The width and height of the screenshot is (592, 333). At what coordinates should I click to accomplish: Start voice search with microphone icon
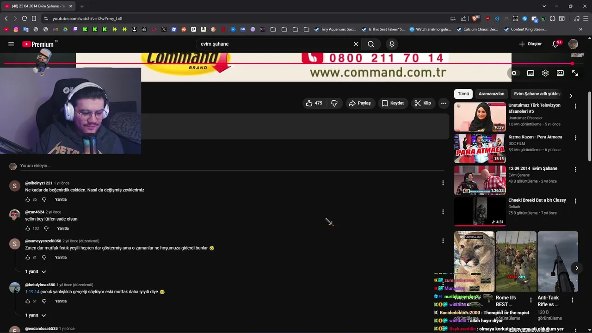(392, 44)
